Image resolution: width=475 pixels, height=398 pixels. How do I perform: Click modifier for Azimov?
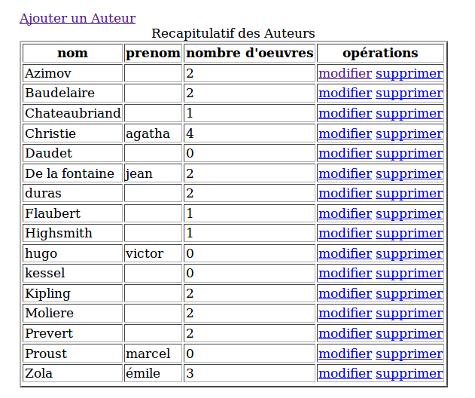[x=345, y=74]
